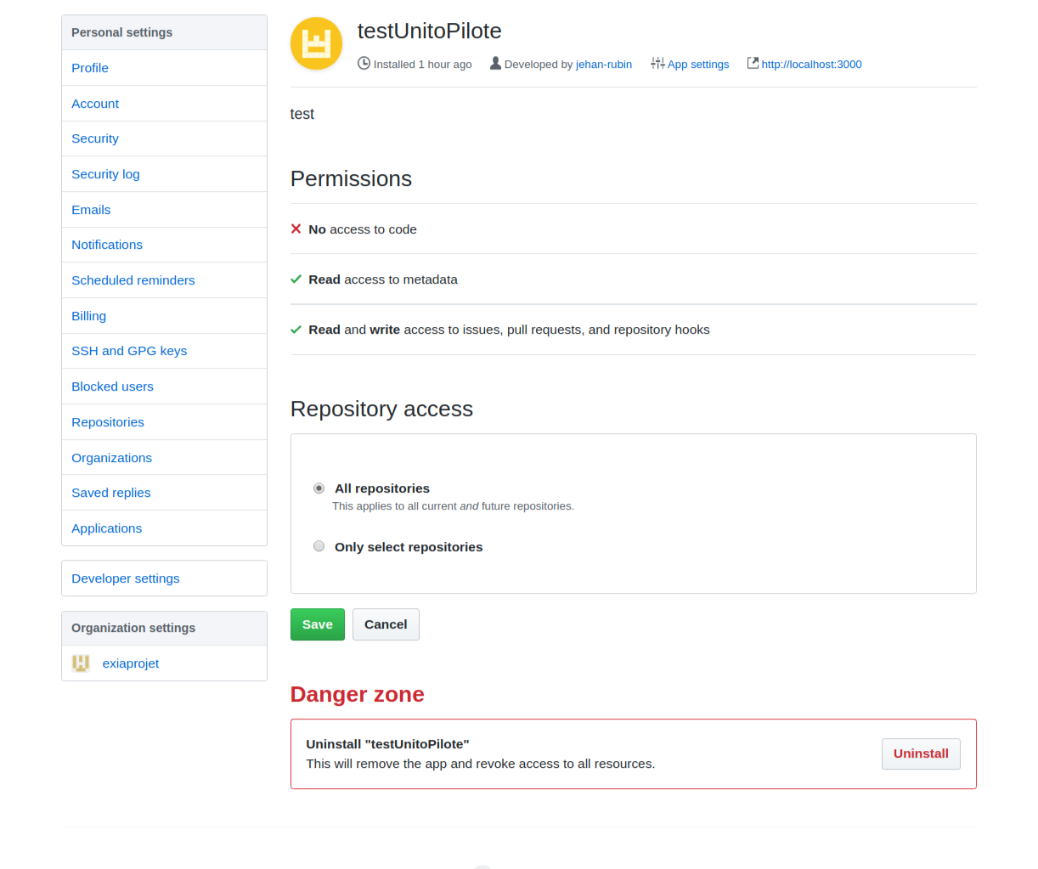Screen dimensions: 1038x869
Task: Click the red X icon for code access
Action: tap(296, 229)
